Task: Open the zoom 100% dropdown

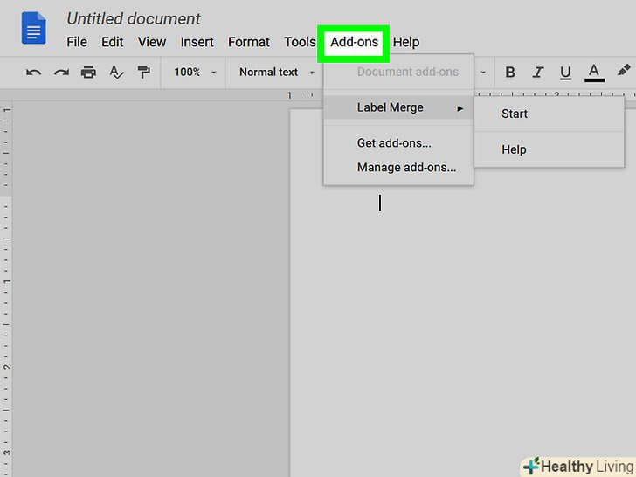Action: [195, 73]
